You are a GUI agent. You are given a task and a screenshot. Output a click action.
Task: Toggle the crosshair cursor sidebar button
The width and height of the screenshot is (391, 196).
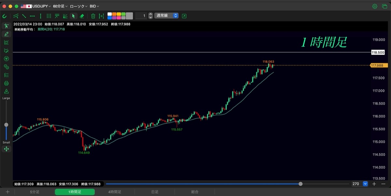coord(6,26)
